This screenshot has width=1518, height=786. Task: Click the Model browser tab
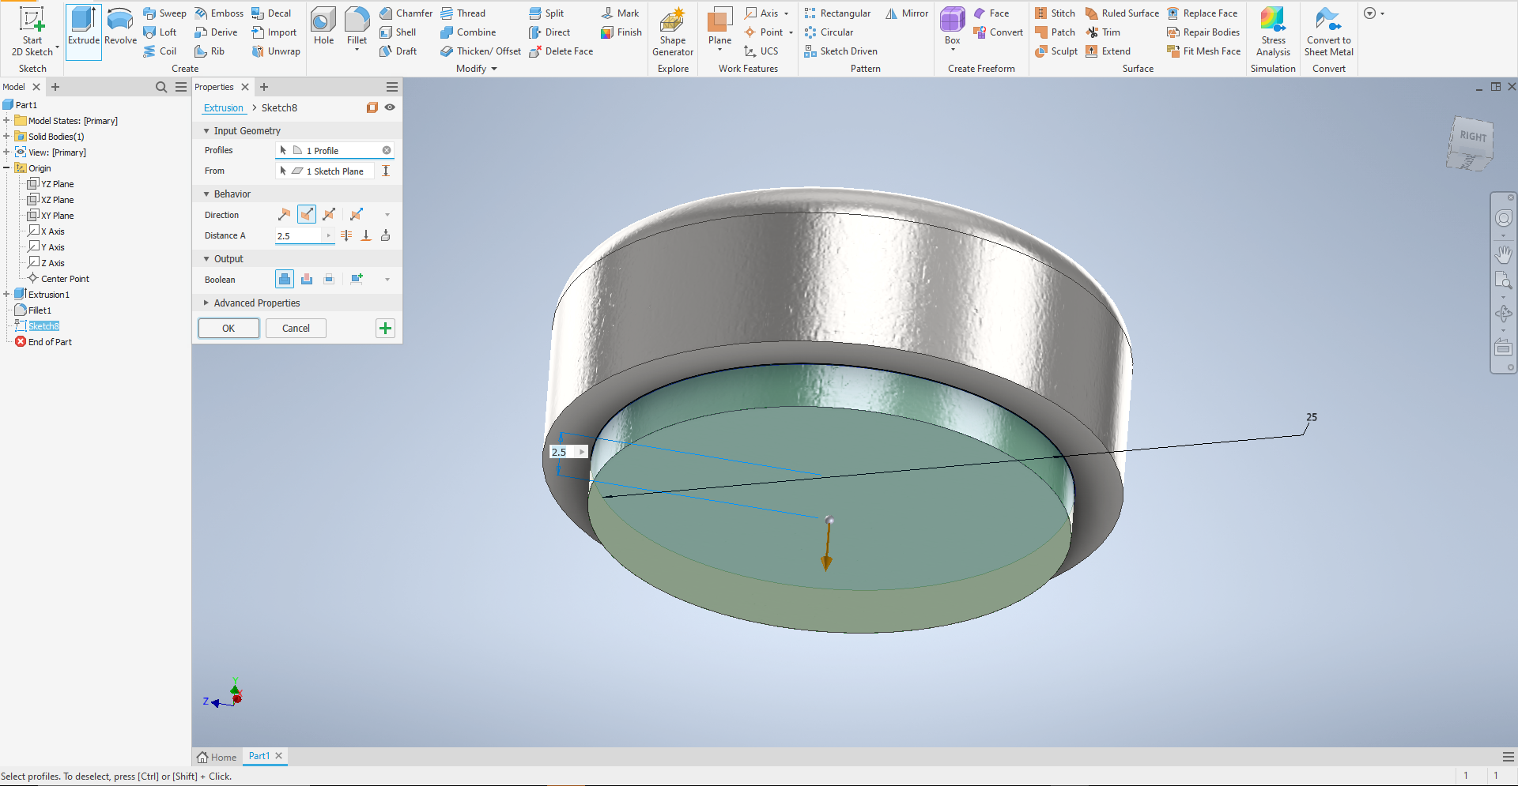pos(13,87)
